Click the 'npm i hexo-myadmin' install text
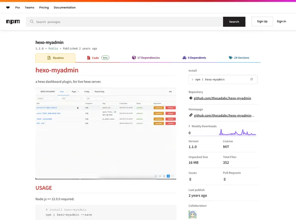 [210, 79]
